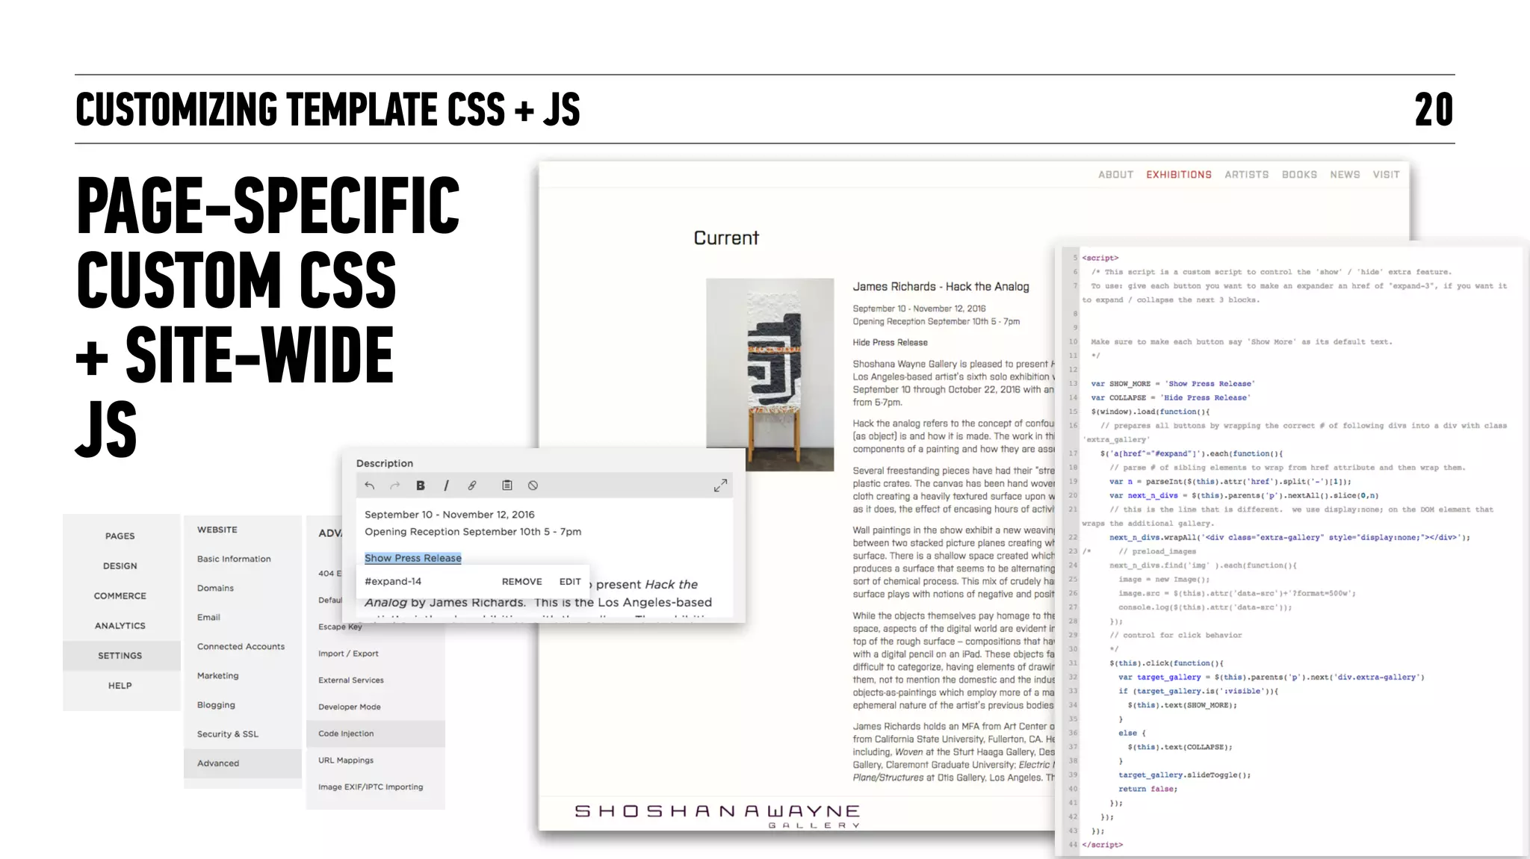Click the James Richards - Hack the Analog title
The height and width of the screenshot is (859, 1530).
tap(941, 287)
